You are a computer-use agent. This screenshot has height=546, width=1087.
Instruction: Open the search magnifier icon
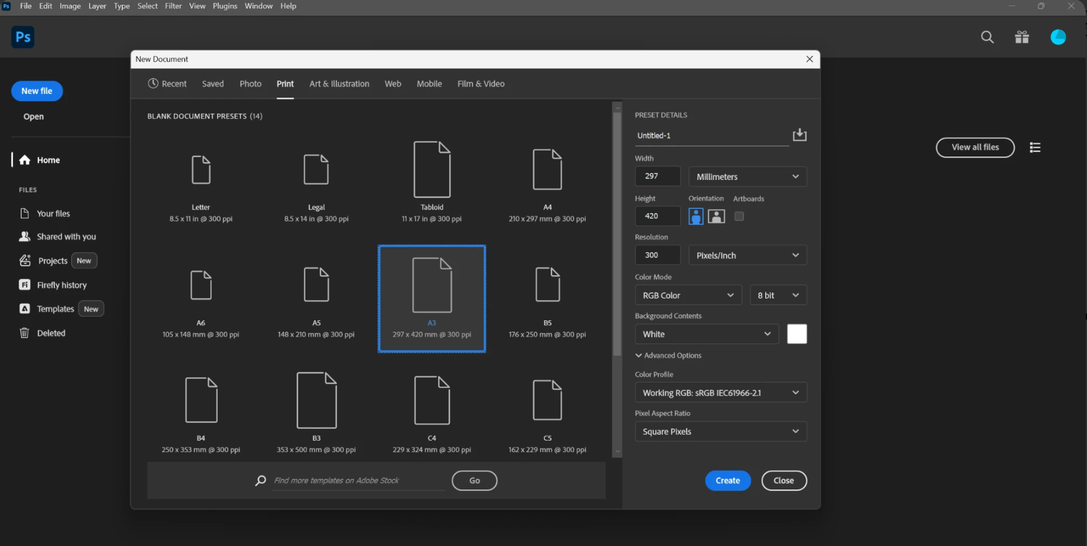[x=987, y=37]
